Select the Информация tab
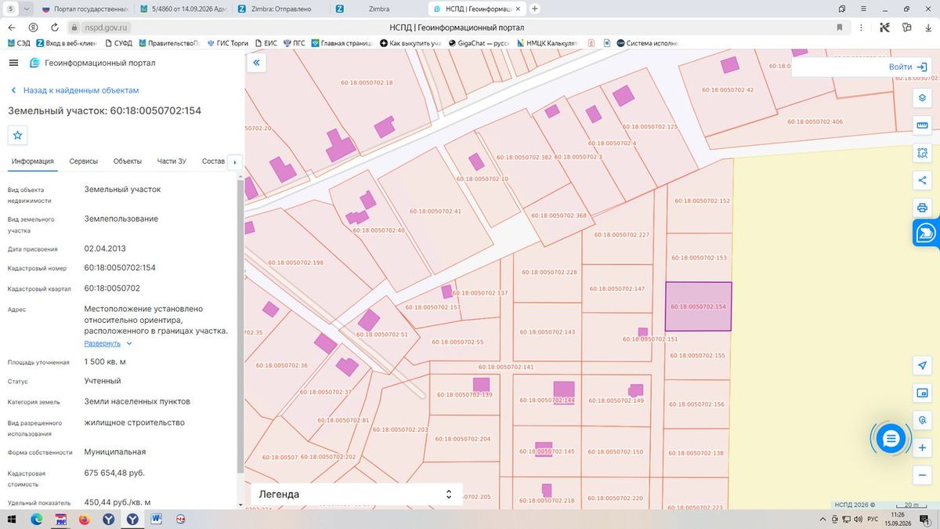Viewport: 940px width, 529px height. (33, 161)
